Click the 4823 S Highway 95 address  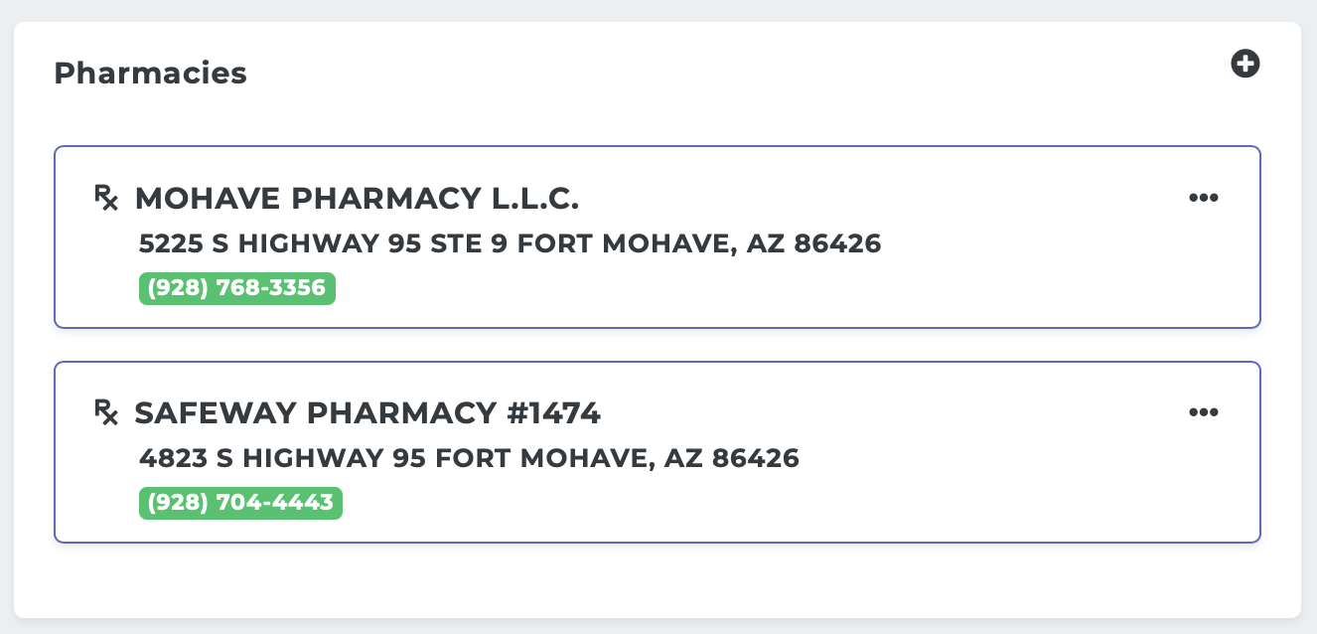click(x=470, y=458)
